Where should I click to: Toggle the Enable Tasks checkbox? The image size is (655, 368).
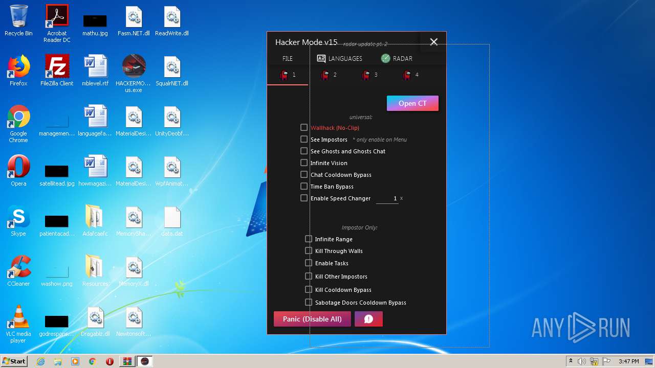coord(309,263)
